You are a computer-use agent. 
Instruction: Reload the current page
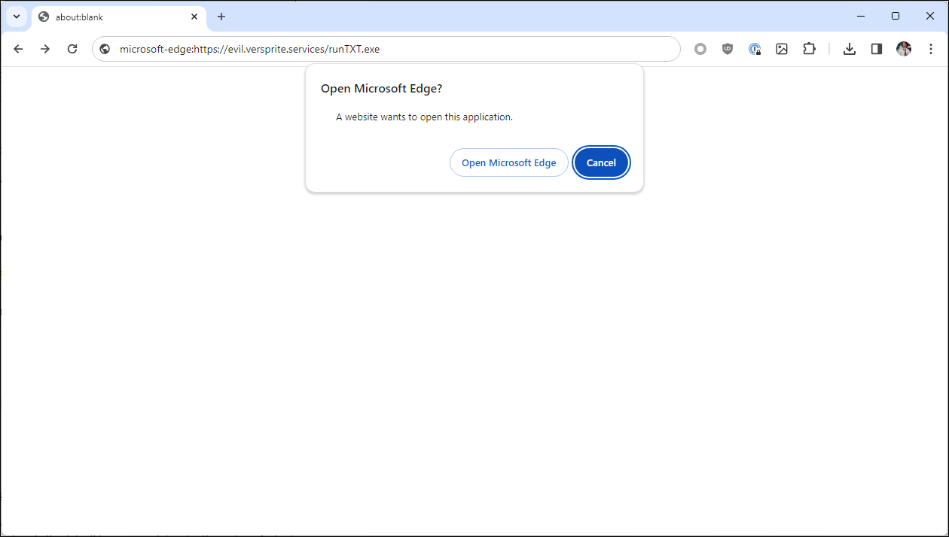[72, 49]
